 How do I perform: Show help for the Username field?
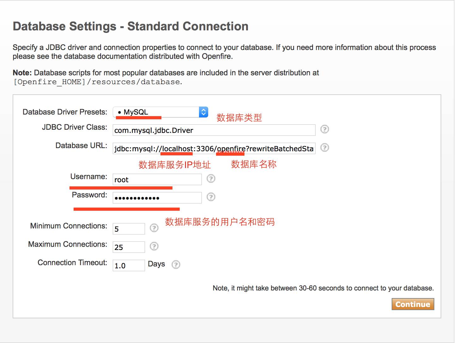[x=211, y=178]
